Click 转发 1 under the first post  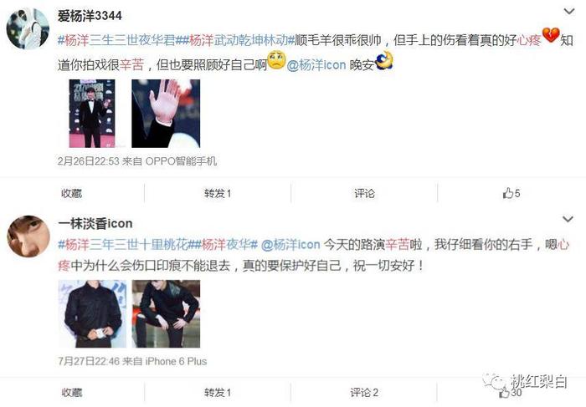coord(218,193)
